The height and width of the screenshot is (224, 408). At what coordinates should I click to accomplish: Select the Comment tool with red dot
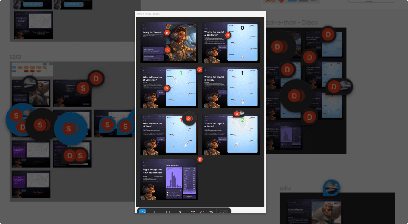(x=202, y=211)
